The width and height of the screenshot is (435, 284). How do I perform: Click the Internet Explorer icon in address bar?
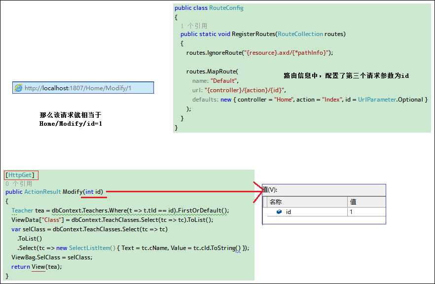tap(18, 88)
